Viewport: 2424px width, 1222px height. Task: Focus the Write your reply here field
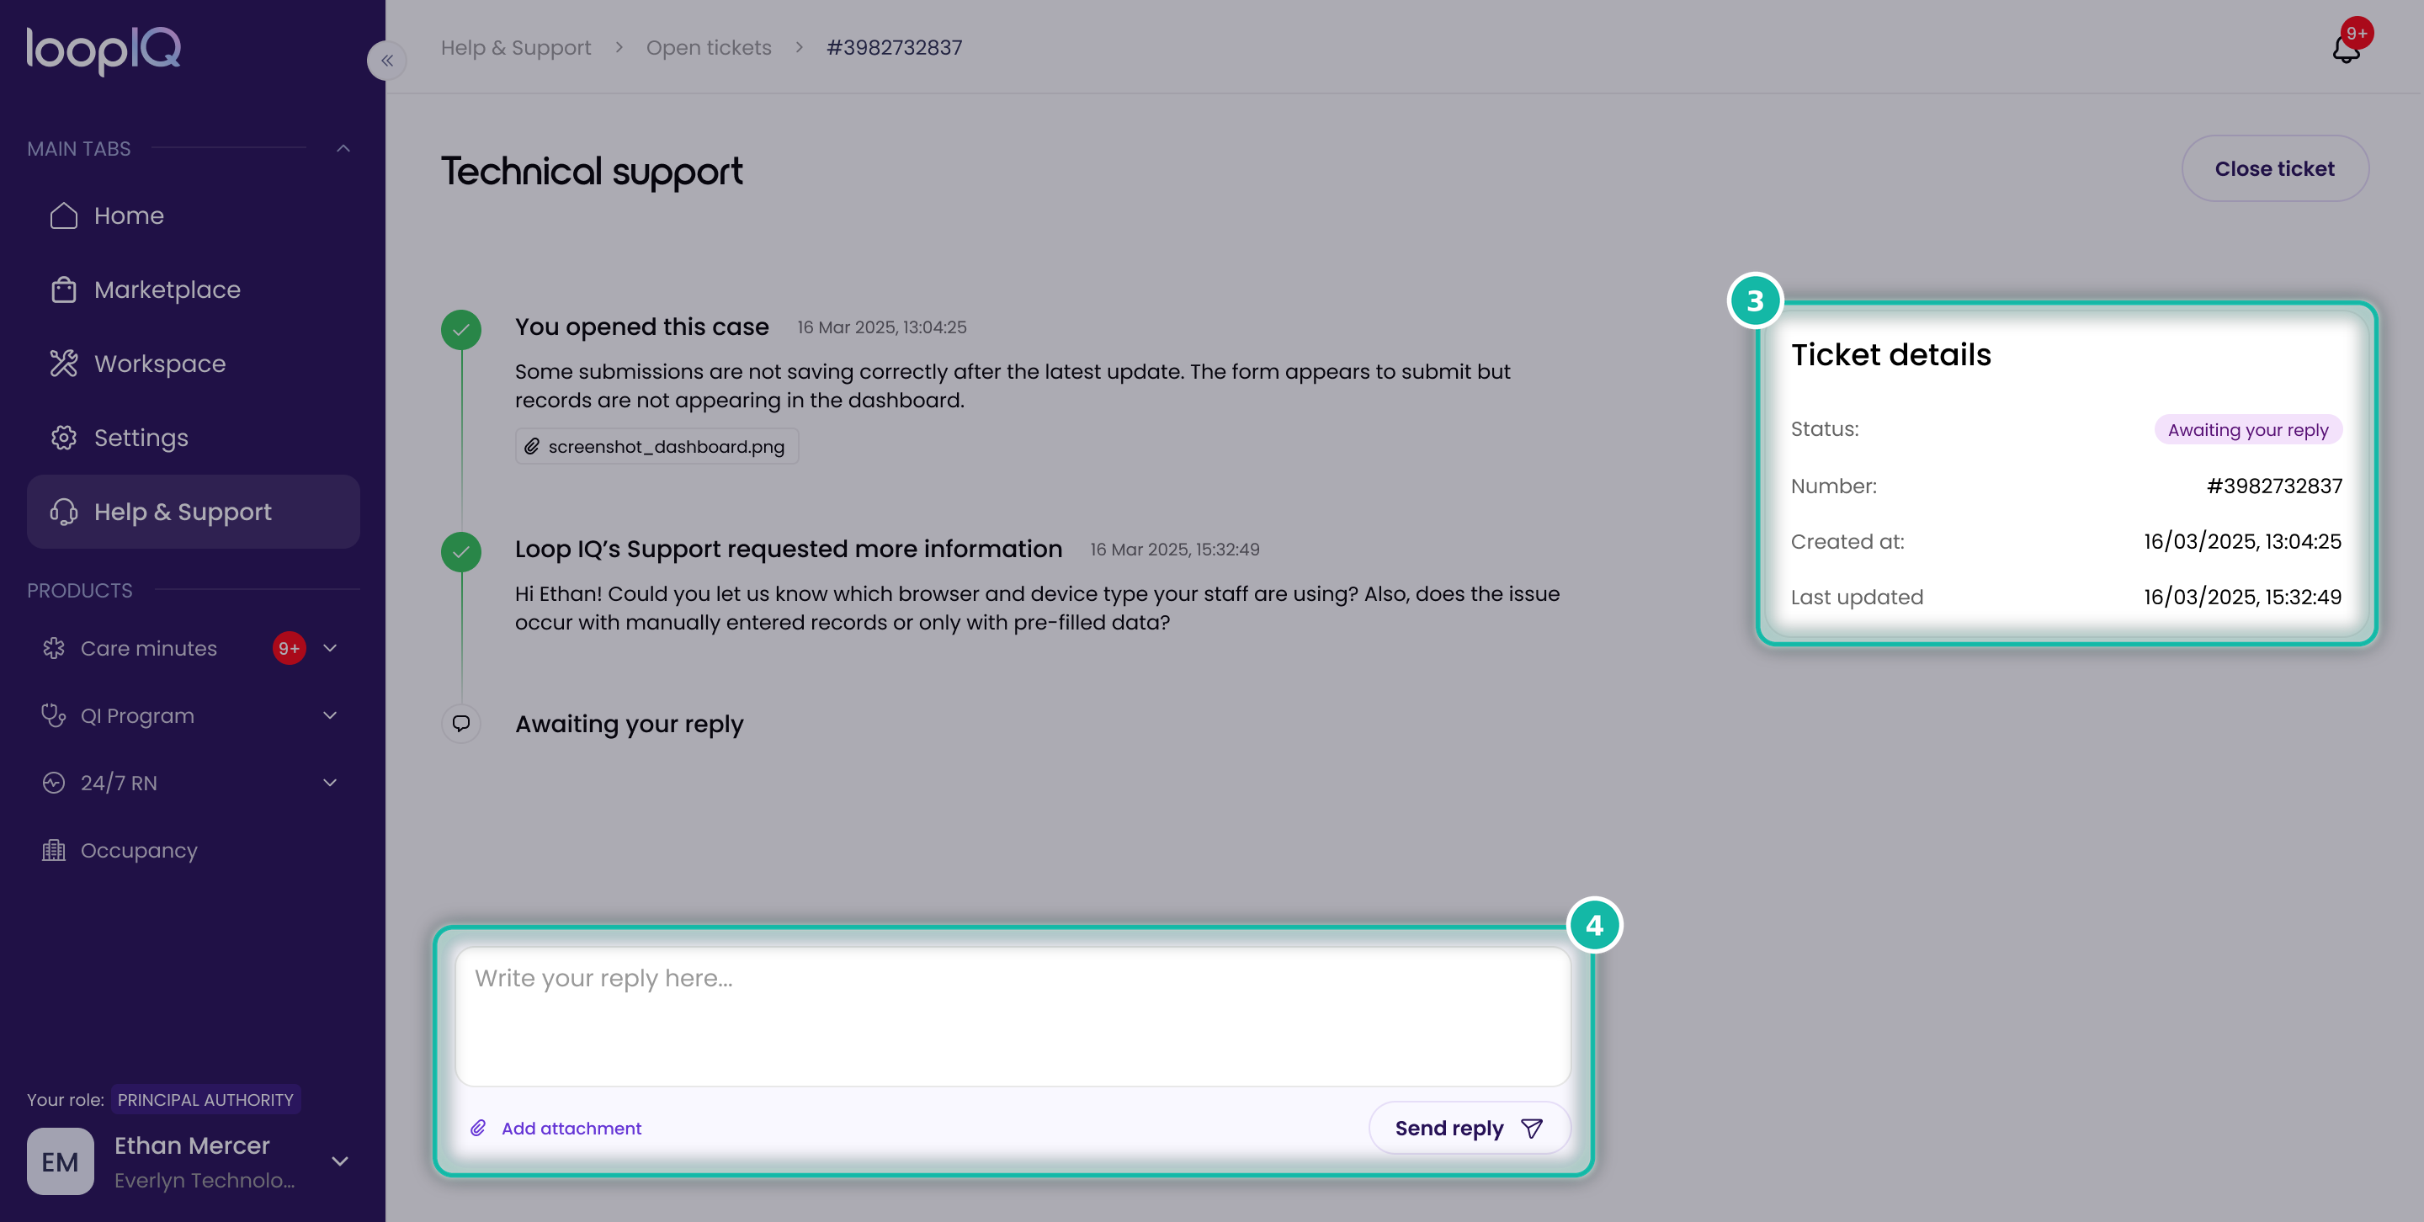(x=1013, y=1016)
